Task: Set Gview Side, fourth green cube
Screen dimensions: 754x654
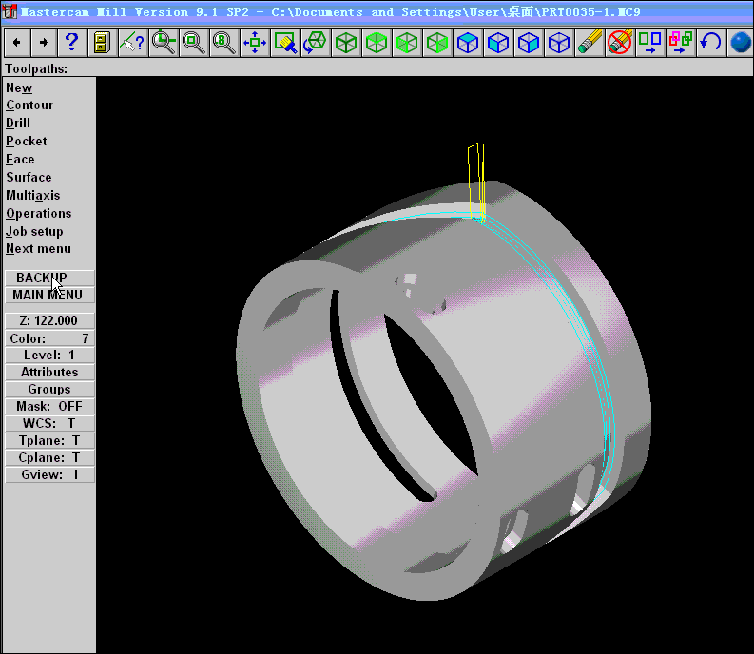Action: (437, 43)
